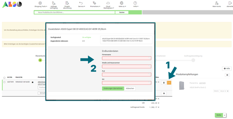
Task: Check the checkbox for article 4207499
Action: click(x=4, y=82)
